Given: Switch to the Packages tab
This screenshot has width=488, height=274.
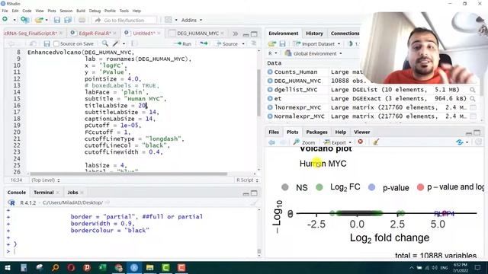Looking at the screenshot, I should tap(316, 132).
